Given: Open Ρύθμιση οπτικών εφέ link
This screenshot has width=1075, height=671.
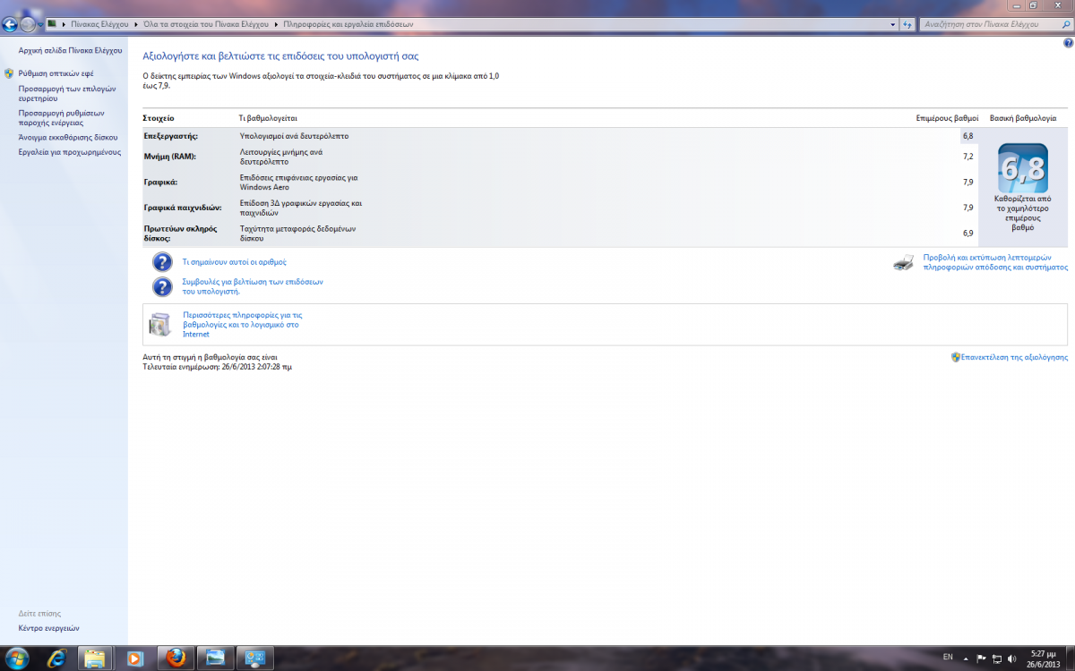Looking at the screenshot, I should pos(56,73).
